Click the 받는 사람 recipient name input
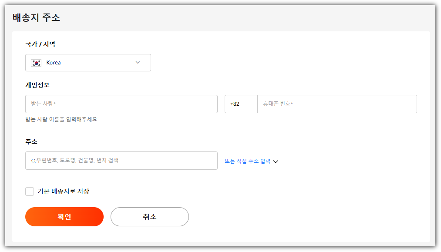The width and height of the screenshot is (441, 252). 121,104
